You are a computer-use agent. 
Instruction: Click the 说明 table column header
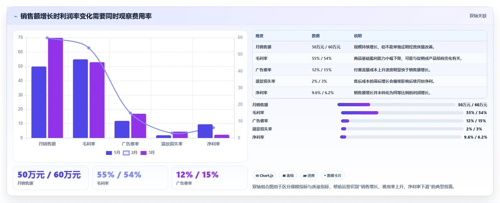[x=358, y=36]
